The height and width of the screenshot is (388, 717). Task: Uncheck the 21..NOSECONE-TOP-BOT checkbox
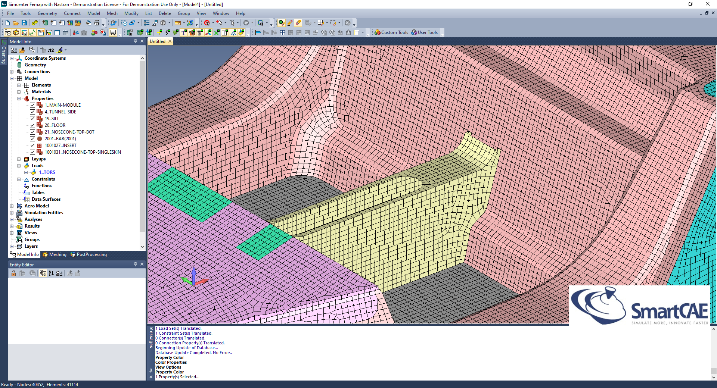pos(32,132)
